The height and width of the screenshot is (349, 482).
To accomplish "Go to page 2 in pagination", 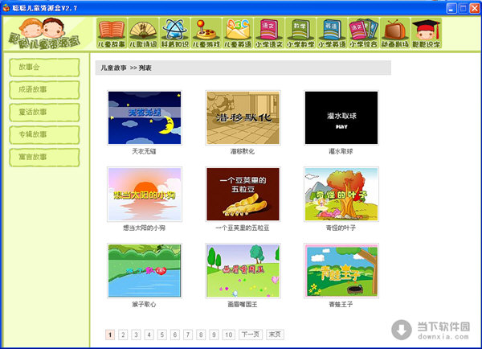I will click(x=123, y=335).
